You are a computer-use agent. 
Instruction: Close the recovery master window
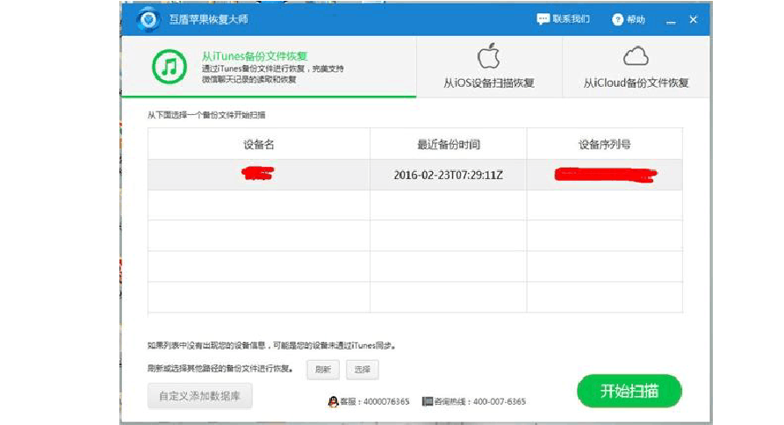click(693, 19)
